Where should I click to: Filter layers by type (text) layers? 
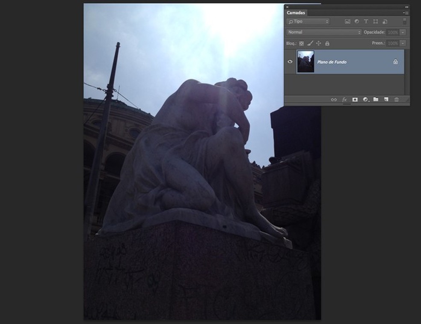[366, 21]
